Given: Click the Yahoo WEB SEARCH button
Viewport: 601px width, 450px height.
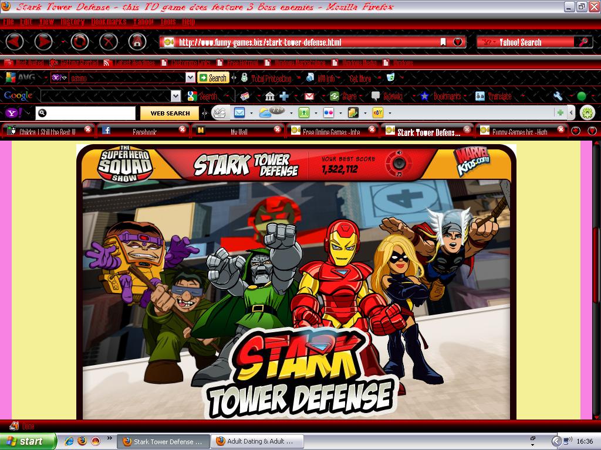Looking at the screenshot, I should (170, 113).
